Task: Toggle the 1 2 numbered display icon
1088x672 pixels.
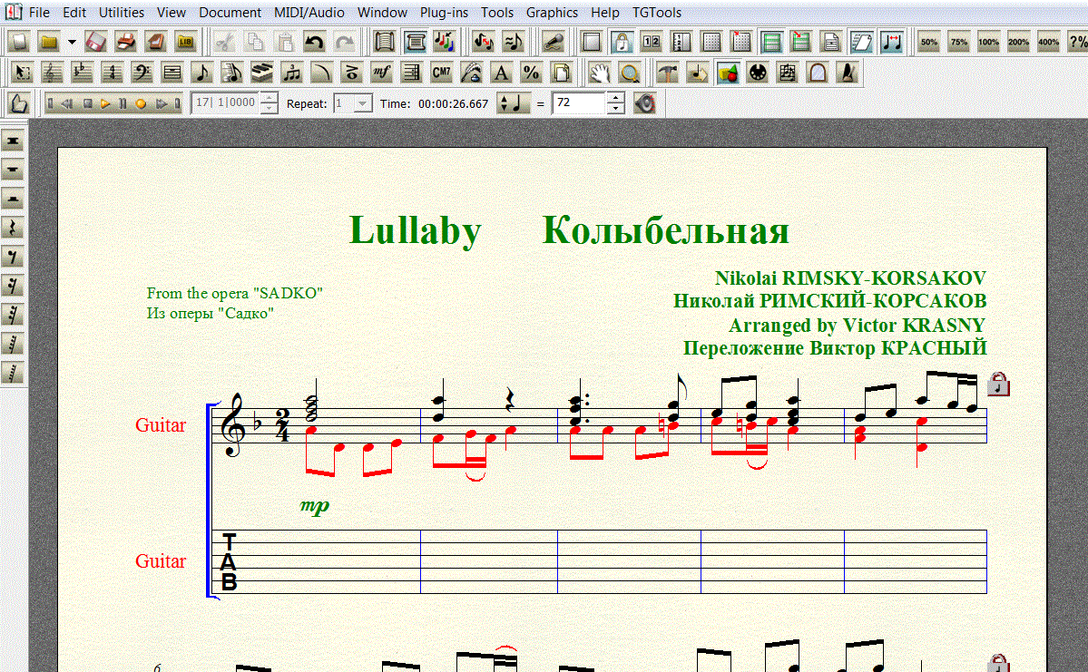Action: (x=652, y=42)
